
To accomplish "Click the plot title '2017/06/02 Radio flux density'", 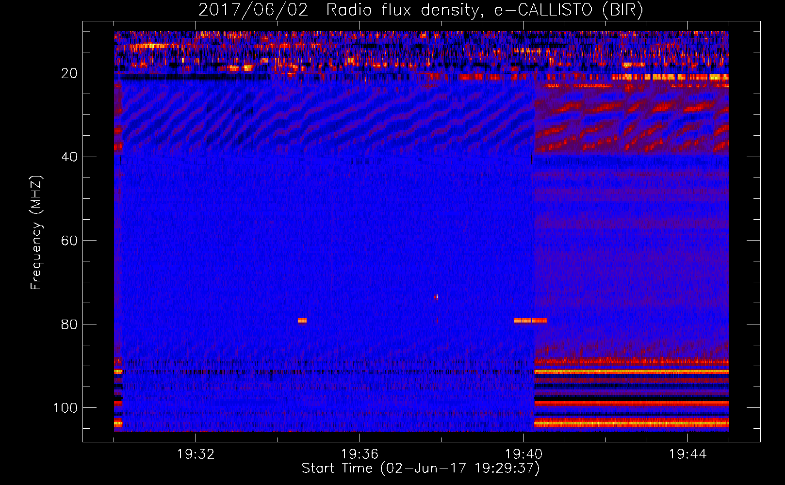I will pyautogui.click(x=421, y=10).
